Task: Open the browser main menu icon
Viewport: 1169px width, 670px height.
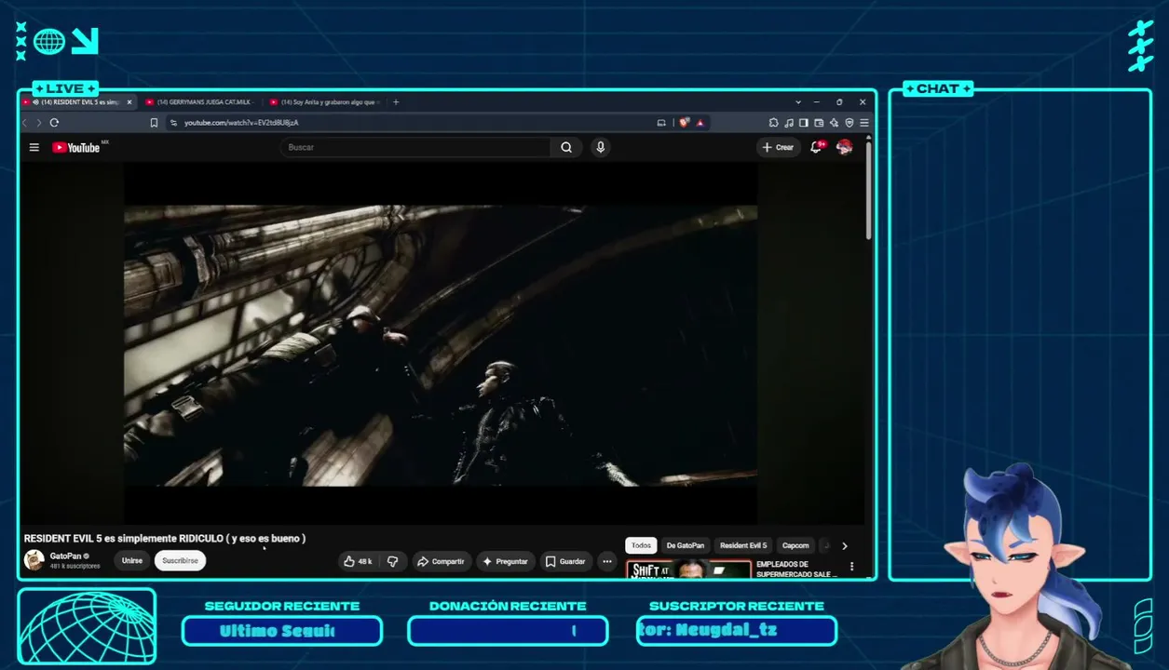Action: 864,122
